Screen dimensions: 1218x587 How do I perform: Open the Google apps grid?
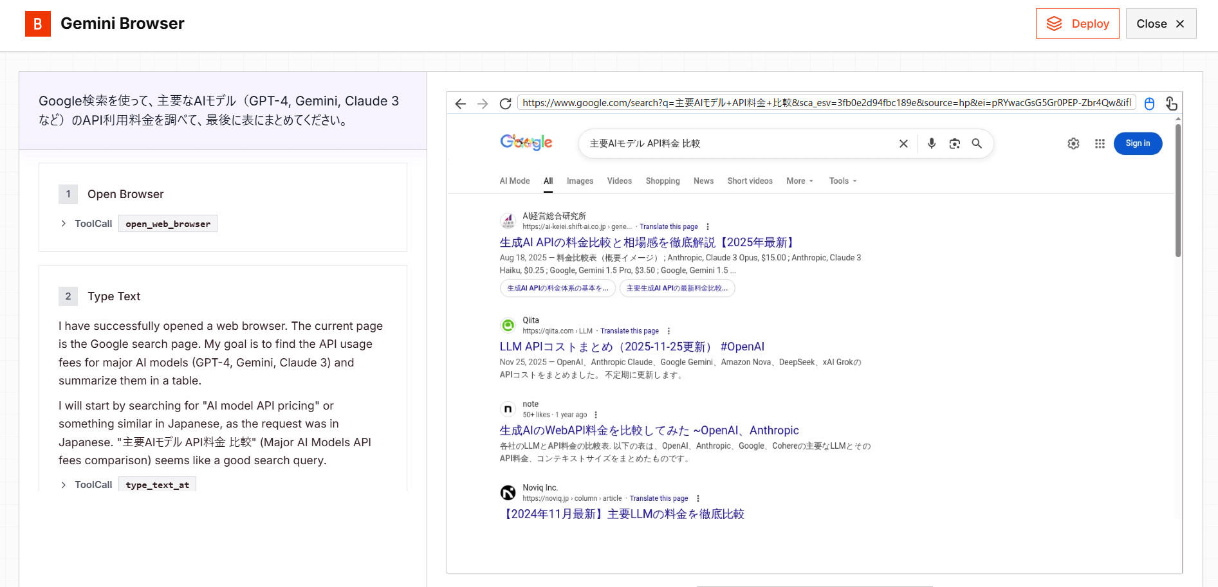coord(1100,143)
